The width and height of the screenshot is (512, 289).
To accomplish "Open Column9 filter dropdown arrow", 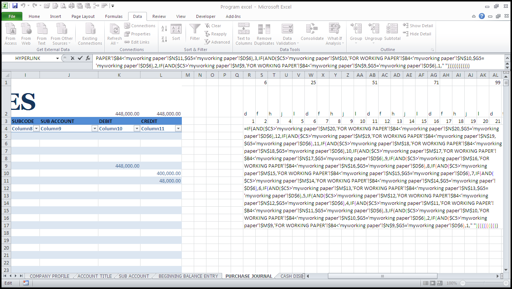I will tap(95, 128).
